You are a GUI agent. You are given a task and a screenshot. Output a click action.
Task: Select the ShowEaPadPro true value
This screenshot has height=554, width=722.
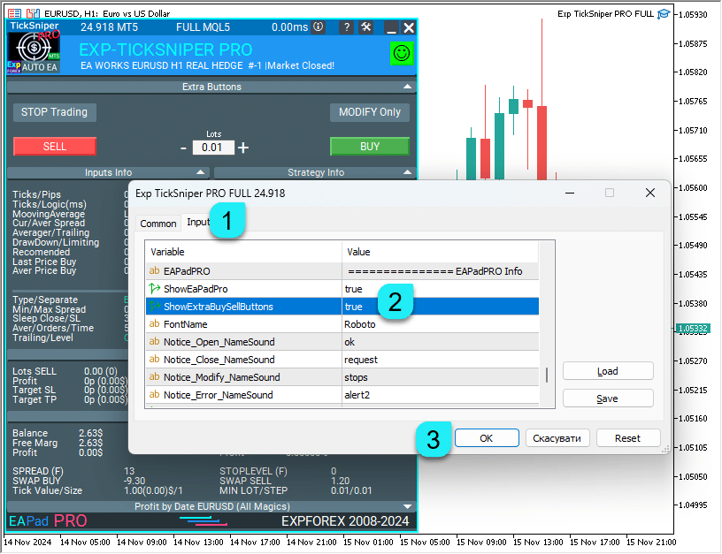click(x=354, y=289)
